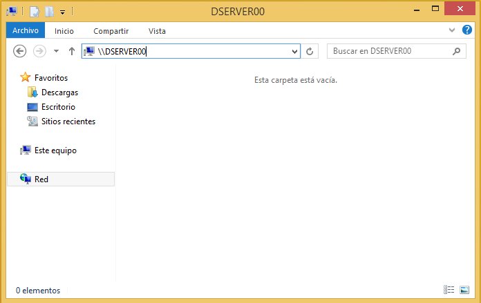Open recent locations dropdown arrow
Viewport: 481px width, 303px height.
[56, 51]
